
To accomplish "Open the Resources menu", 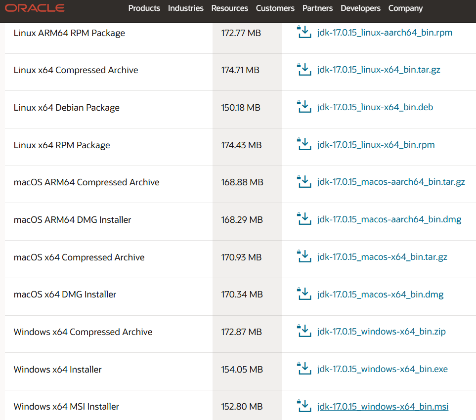I will [x=230, y=8].
